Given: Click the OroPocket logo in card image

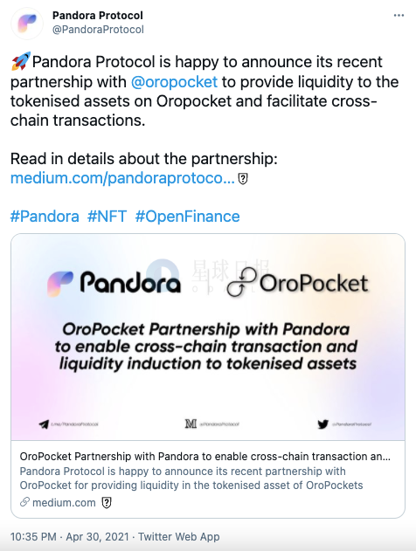Looking at the screenshot, I should point(297,282).
